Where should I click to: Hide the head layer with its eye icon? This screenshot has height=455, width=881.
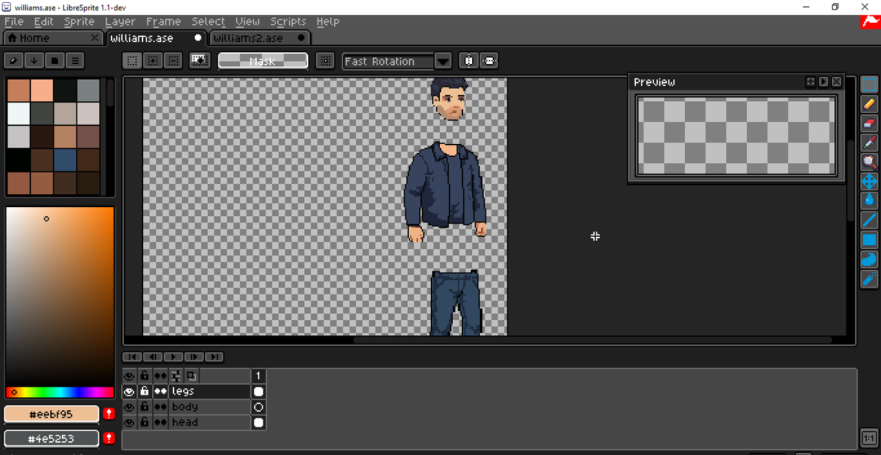[x=129, y=423]
